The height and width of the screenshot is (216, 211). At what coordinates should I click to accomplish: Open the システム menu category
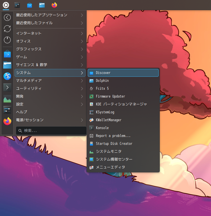coord(50,73)
